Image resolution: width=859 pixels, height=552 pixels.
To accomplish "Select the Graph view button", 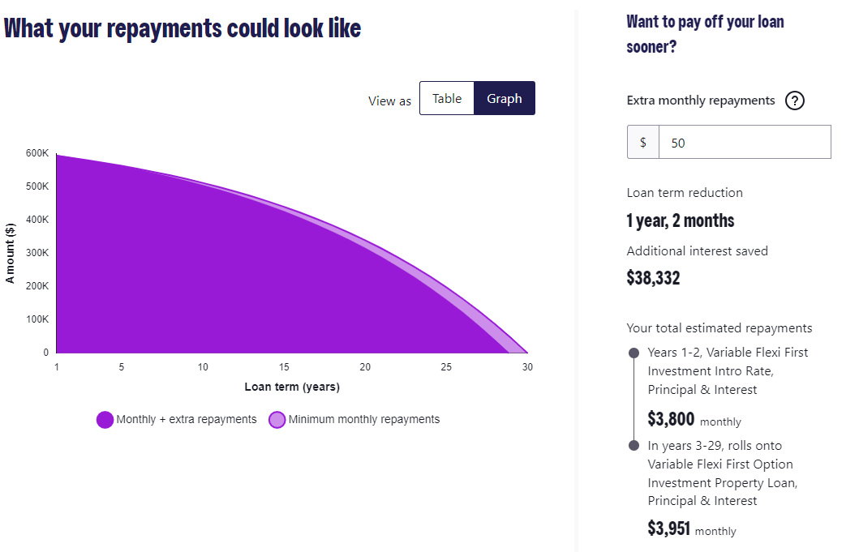I will coord(505,98).
